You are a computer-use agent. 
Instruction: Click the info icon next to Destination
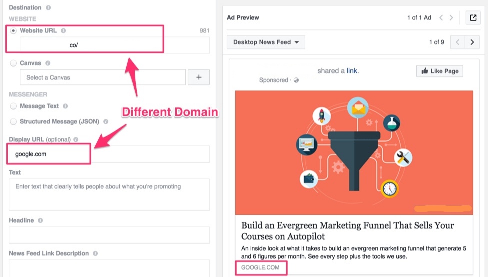pos(48,8)
